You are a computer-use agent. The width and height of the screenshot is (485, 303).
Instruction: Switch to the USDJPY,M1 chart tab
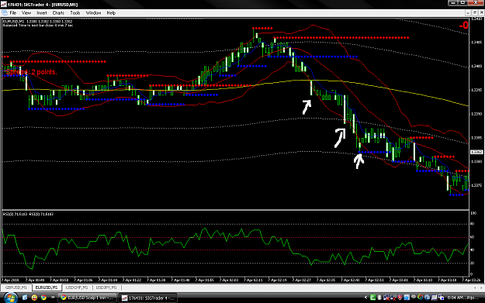click(x=106, y=288)
